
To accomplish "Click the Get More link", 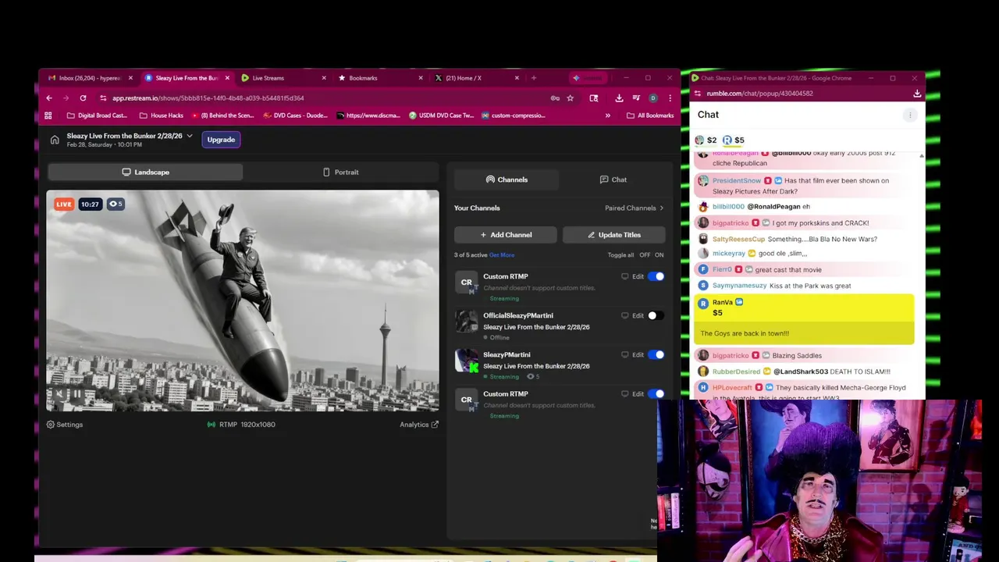I will 502,255.
